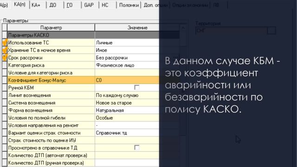Click the Срок рассрочки parameter
Screen dimensions: 297x167
click(x=51, y=58)
